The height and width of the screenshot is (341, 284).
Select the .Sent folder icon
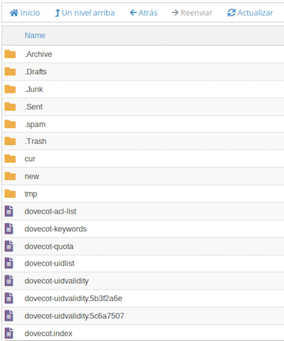pos(10,107)
